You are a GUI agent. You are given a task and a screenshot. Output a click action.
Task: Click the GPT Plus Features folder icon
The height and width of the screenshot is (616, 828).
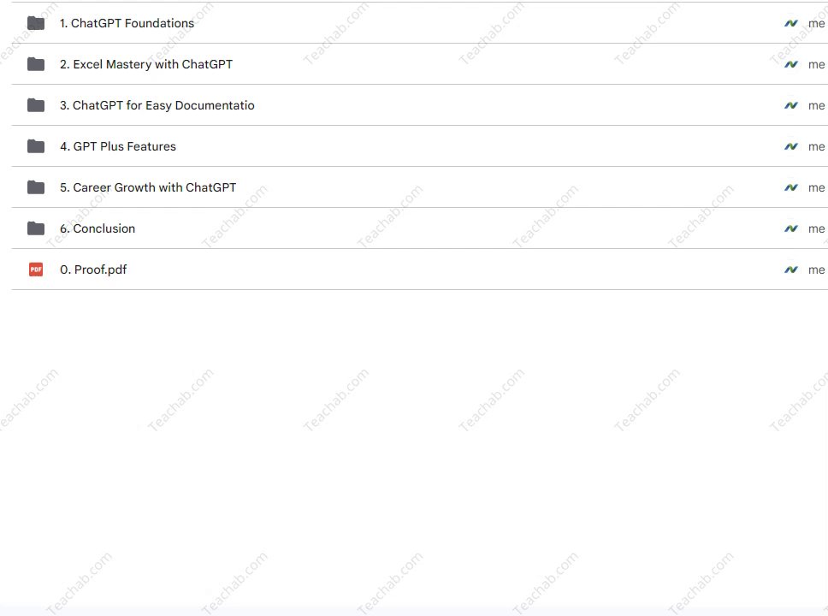[x=36, y=146]
